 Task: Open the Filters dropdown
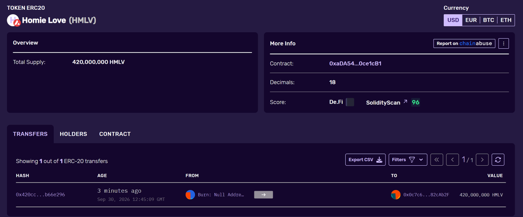(x=408, y=160)
